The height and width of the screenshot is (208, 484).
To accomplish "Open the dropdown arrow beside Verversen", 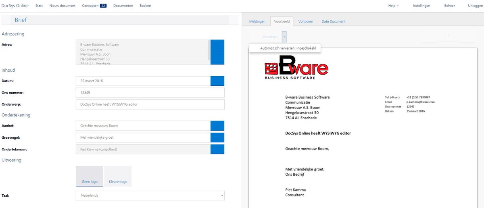I will 284,36.
